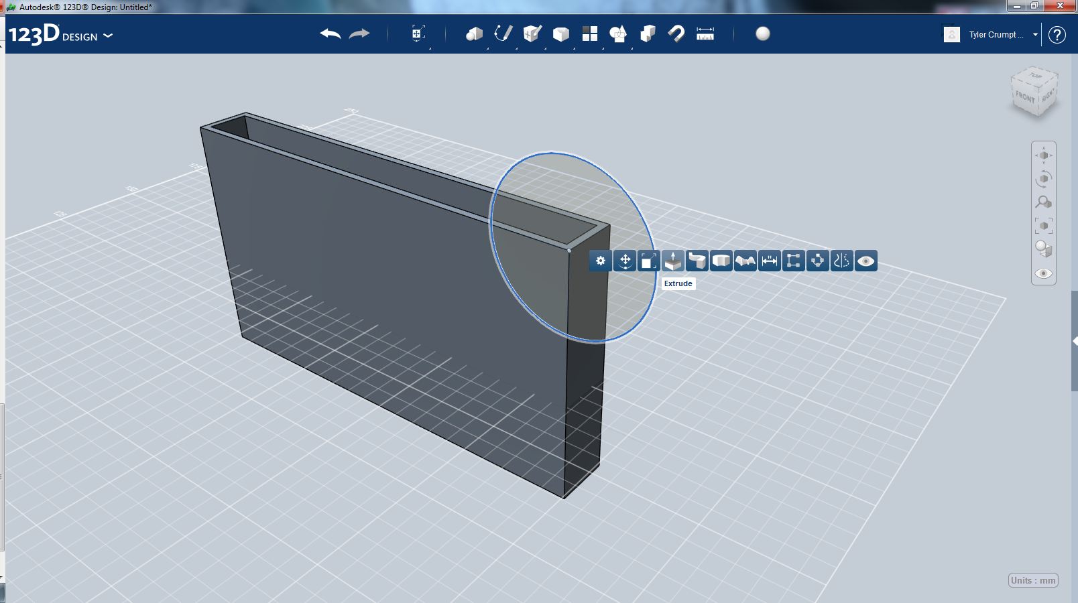The height and width of the screenshot is (603, 1078).
Task: Click the user account avatar icon
Action: coord(952,34)
